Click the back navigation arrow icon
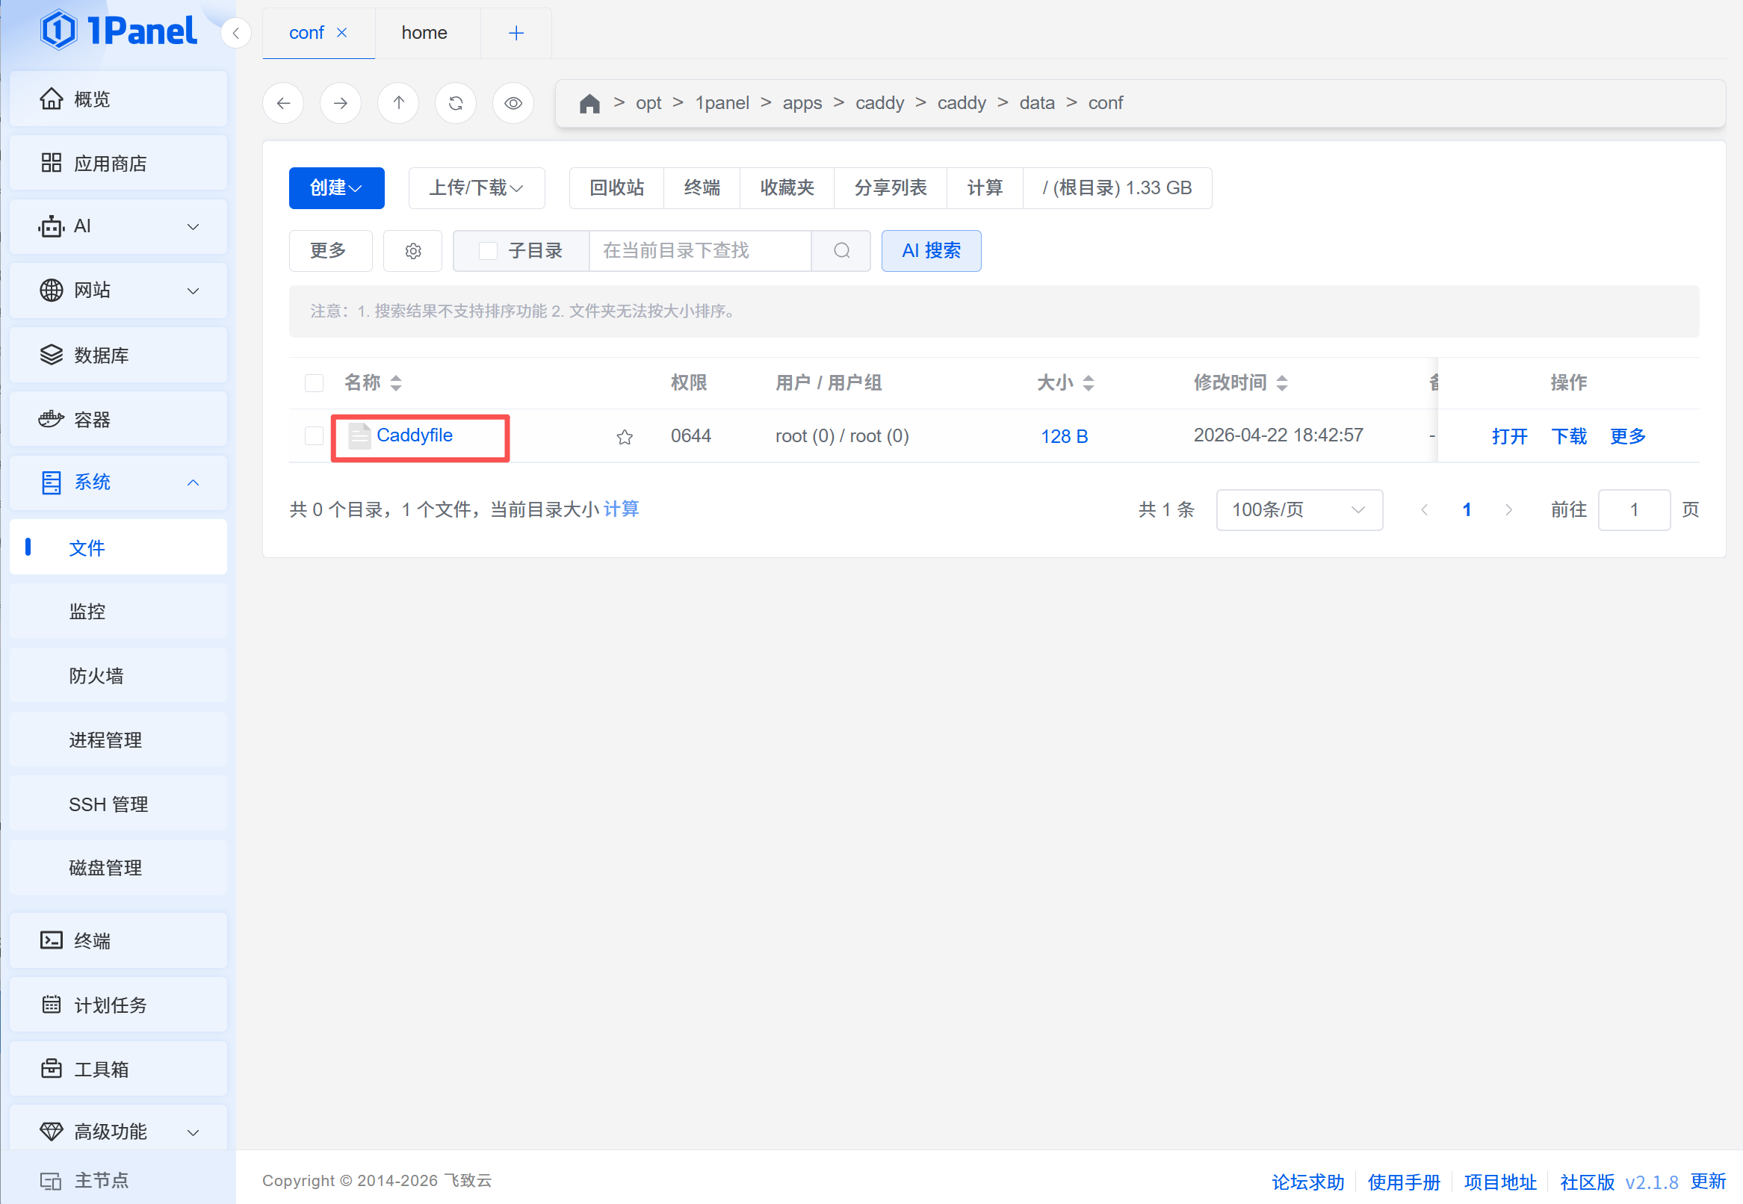The width and height of the screenshot is (1743, 1204). point(283,103)
